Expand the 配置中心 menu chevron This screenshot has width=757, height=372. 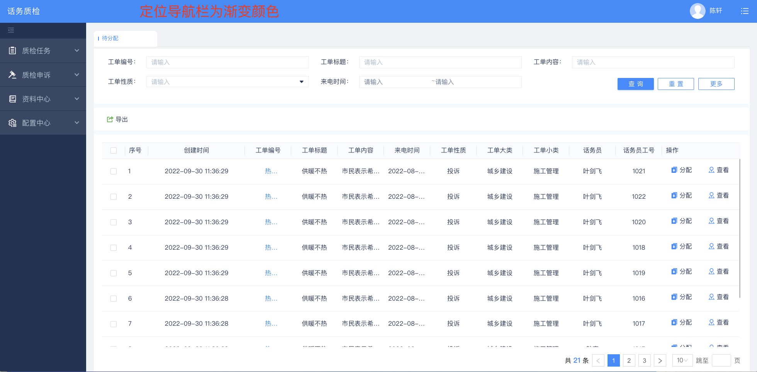[77, 123]
